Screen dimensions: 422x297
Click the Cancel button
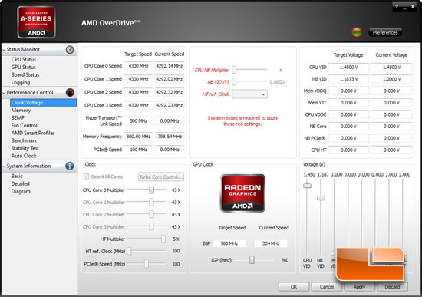pyautogui.click(x=327, y=287)
